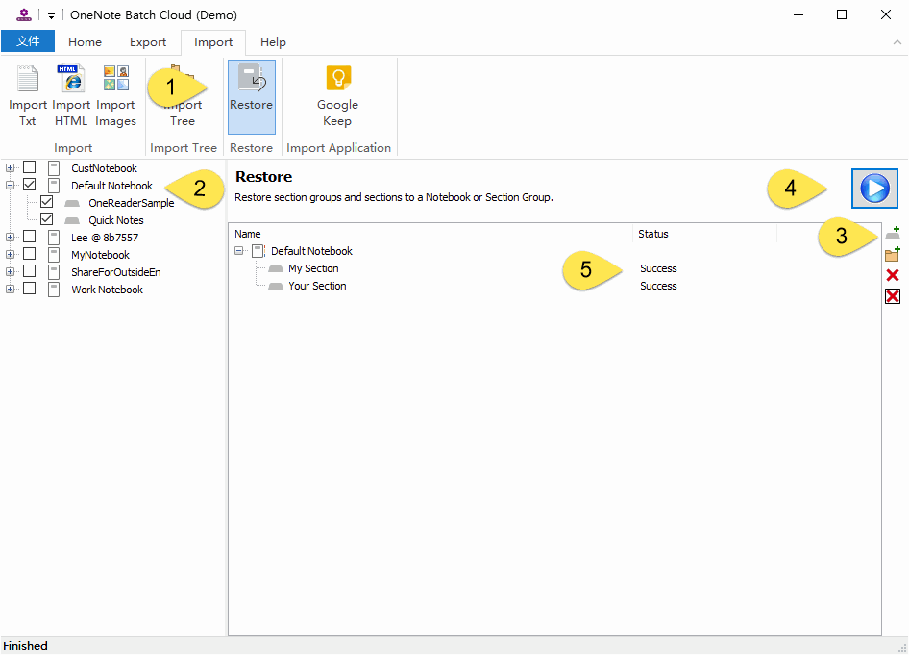Click the add section icon
Viewport: 909px width, 655px height.
(893, 234)
